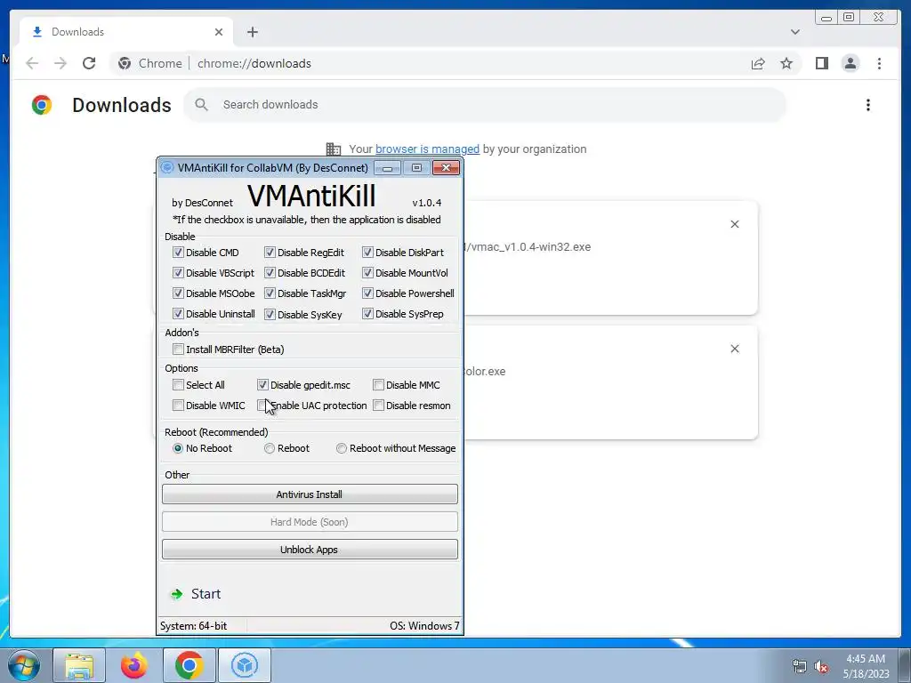Open the clock showing 4:45 AM
Screen dimensions: 911x683
click(x=866, y=666)
